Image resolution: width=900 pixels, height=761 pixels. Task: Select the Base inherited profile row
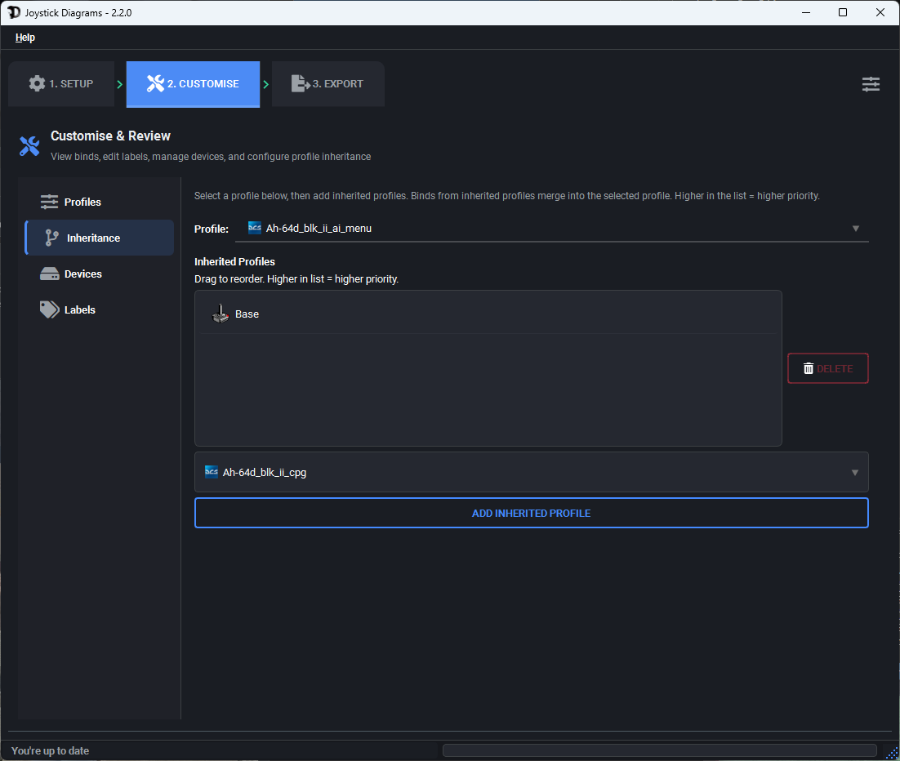[488, 314]
